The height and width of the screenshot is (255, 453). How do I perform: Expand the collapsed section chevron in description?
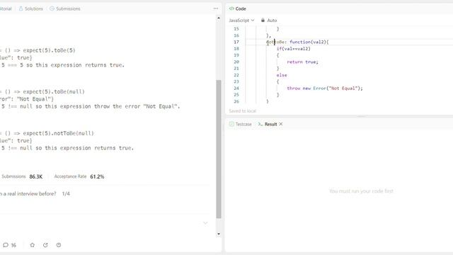click(x=205, y=223)
